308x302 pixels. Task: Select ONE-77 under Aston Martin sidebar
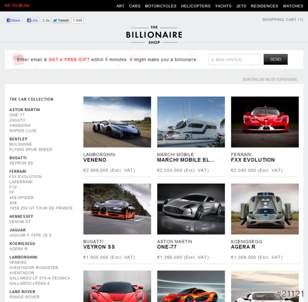17,115
